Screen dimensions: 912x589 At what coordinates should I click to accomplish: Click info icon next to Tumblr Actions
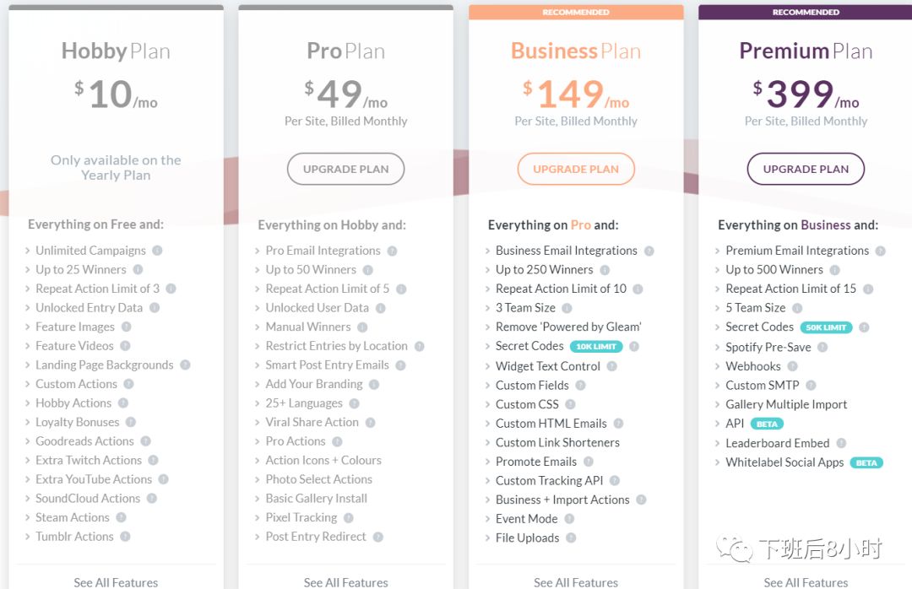(x=125, y=537)
